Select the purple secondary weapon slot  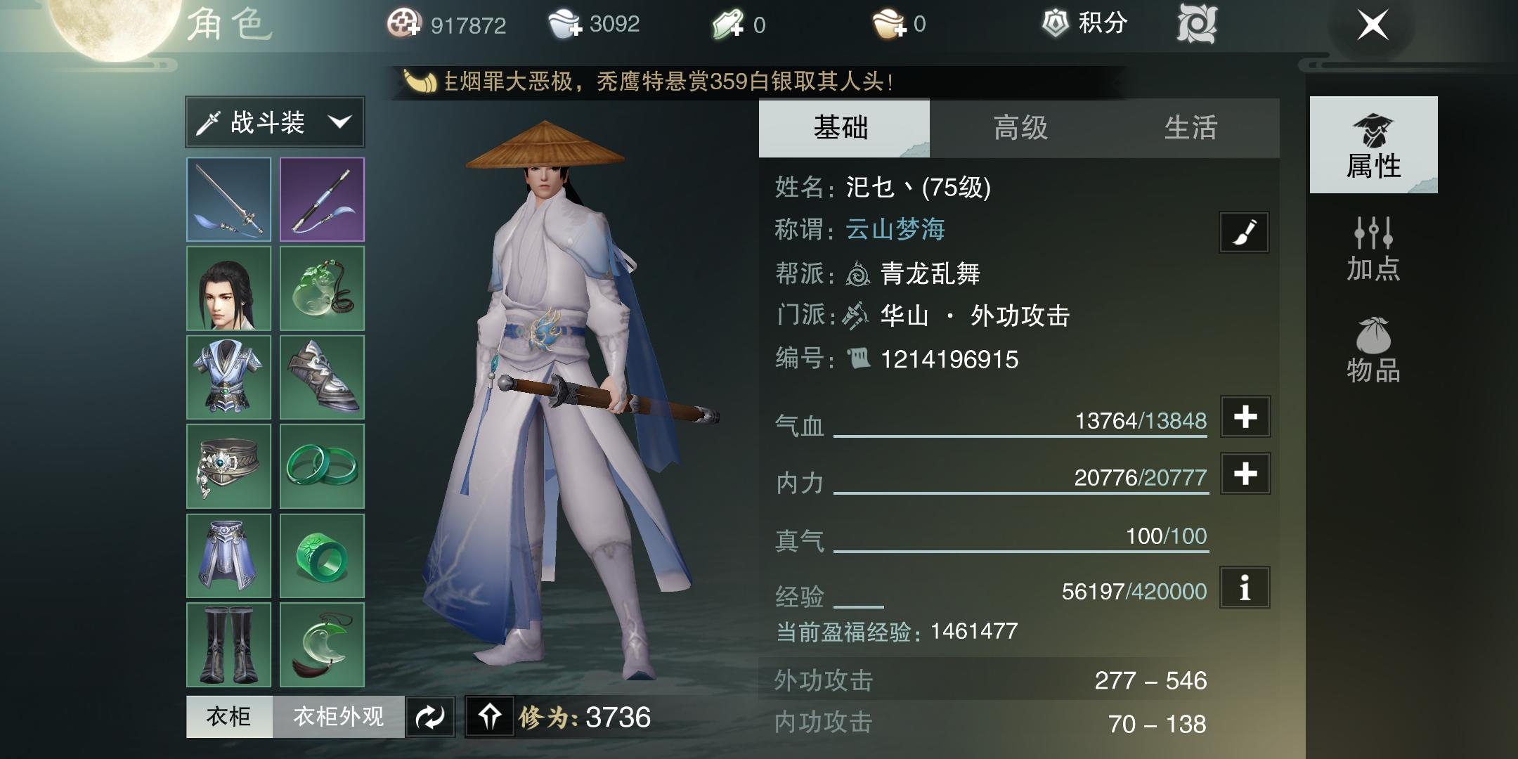tap(322, 200)
